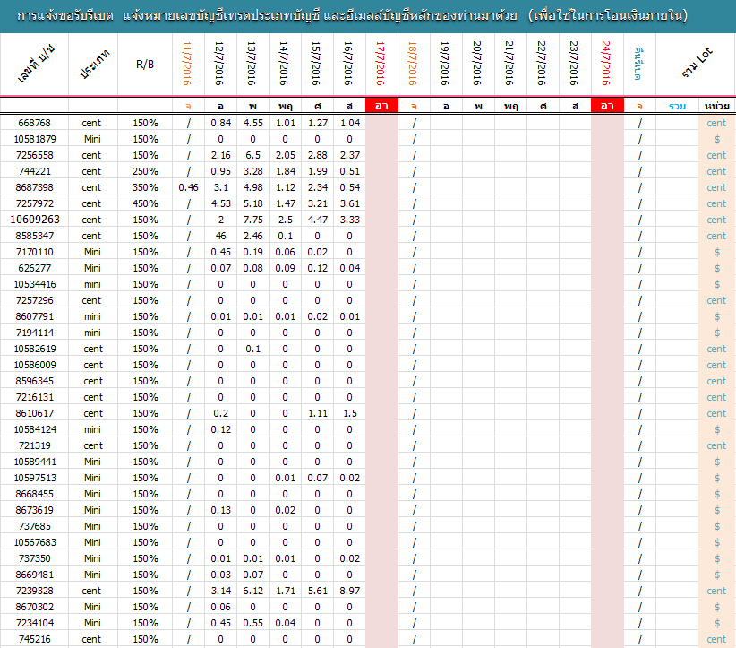Select the red 17/7/2016 header
This screenshot has width=736, height=648.
click(x=381, y=65)
